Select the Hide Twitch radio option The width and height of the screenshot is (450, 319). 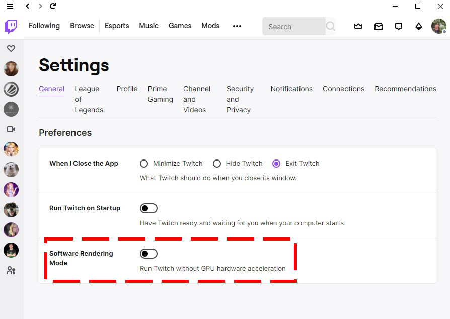pyautogui.click(x=216, y=164)
